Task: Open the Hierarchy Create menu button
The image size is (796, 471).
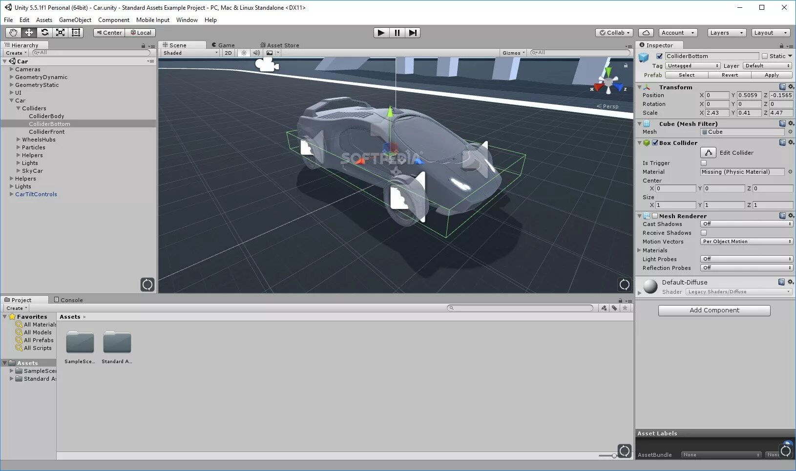Action: [16, 53]
